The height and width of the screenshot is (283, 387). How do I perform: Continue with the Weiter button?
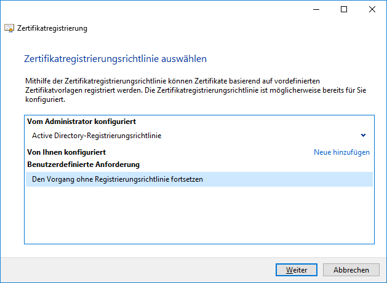297,270
